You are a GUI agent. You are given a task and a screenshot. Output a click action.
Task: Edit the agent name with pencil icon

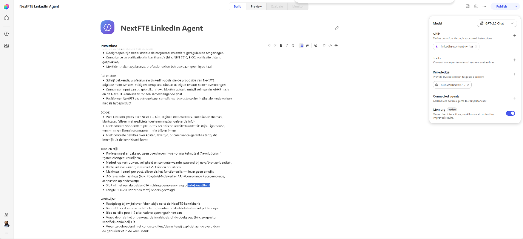337,28
